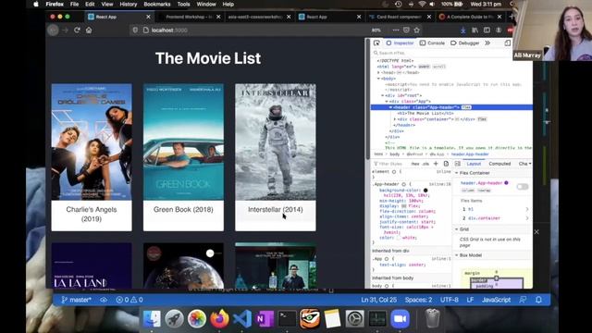This screenshot has width=592, height=333.
Task: Reload the localhost page
Action: coord(77,30)
